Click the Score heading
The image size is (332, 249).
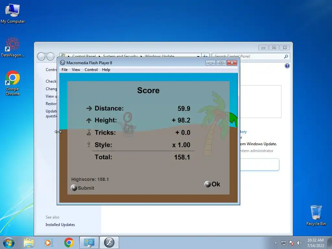click(x=148, y=90)
